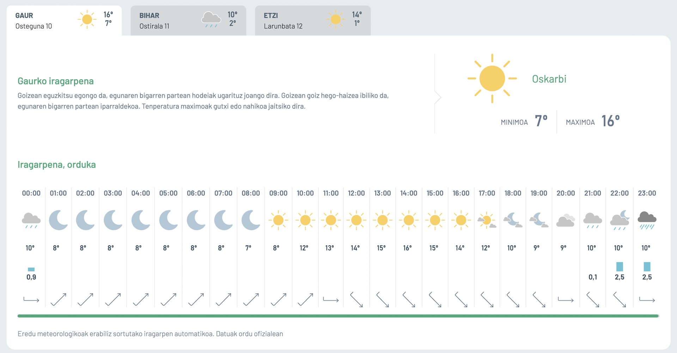This screenshot has width=677, height=353.
Task: Click the large sun icon beside Oskarbi
Action: click(x=492, y=78)
